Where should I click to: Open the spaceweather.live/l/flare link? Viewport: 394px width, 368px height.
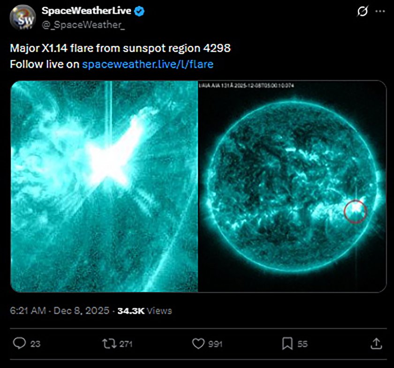coord(148,64)
